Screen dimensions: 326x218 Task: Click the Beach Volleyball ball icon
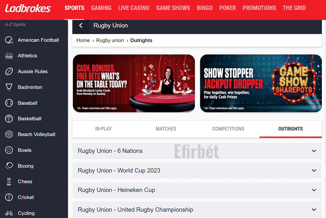click(9, 134)
